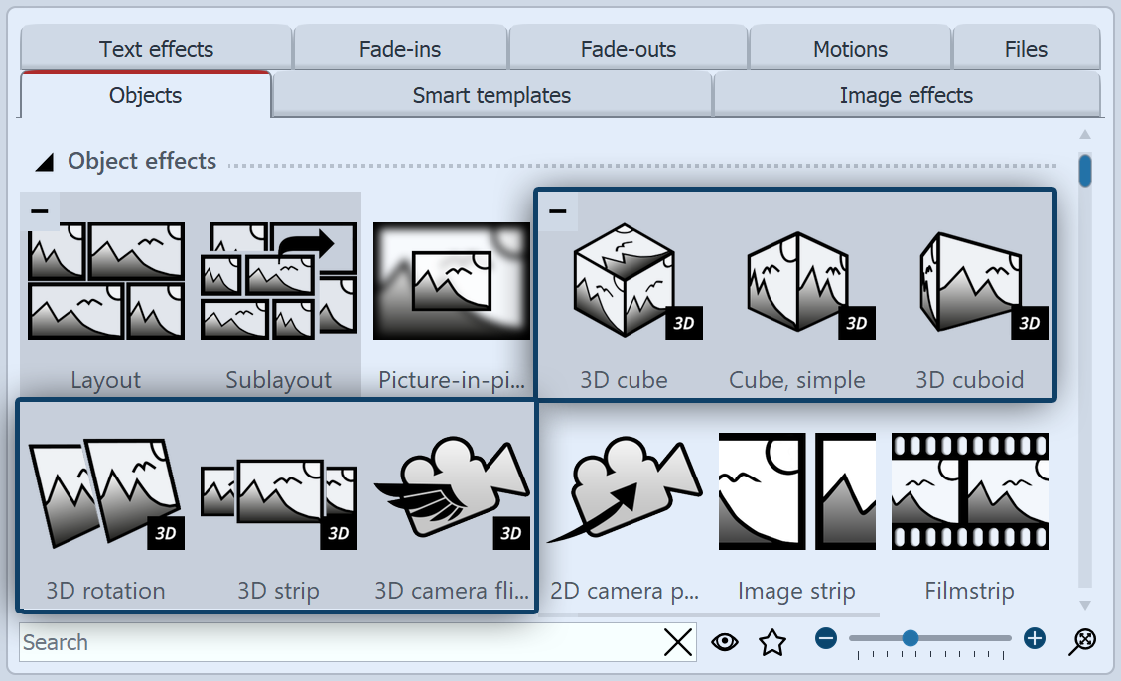Select the 2D camera pan effect
The image size is (1121, 681).
pyautogui.click(x=624, y=493)
